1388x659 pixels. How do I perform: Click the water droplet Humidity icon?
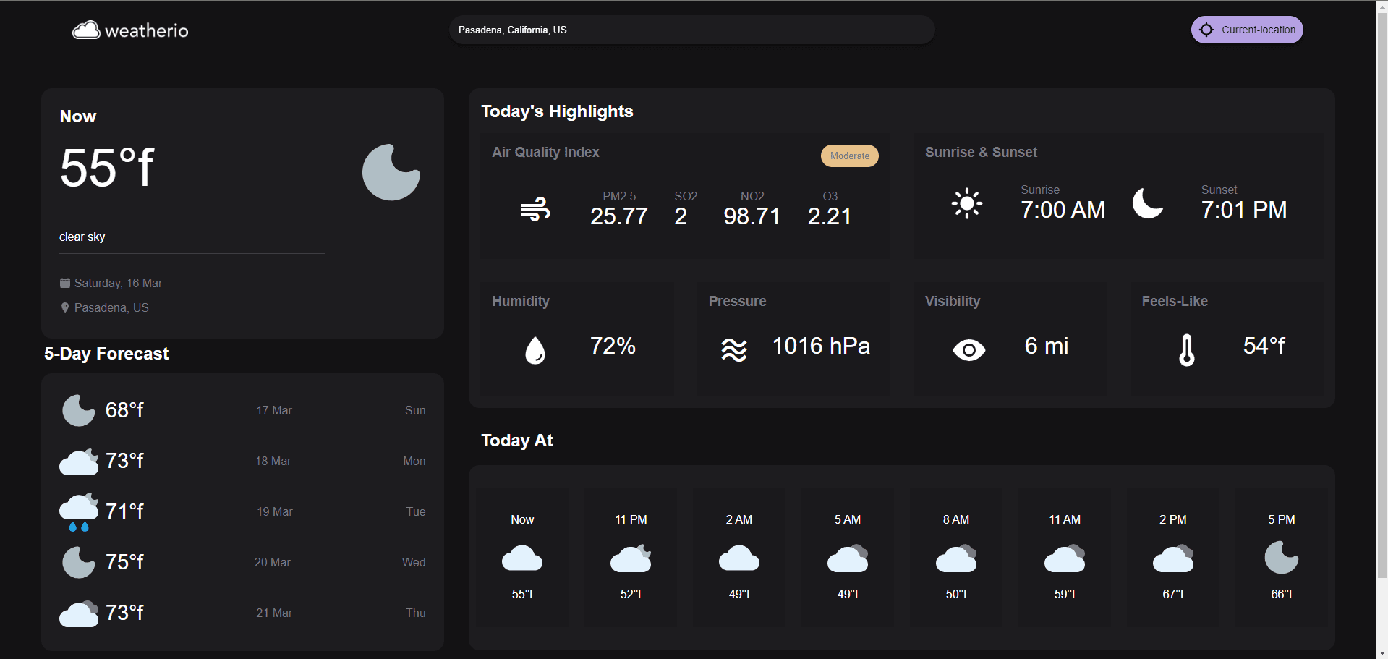click(535, 350)
